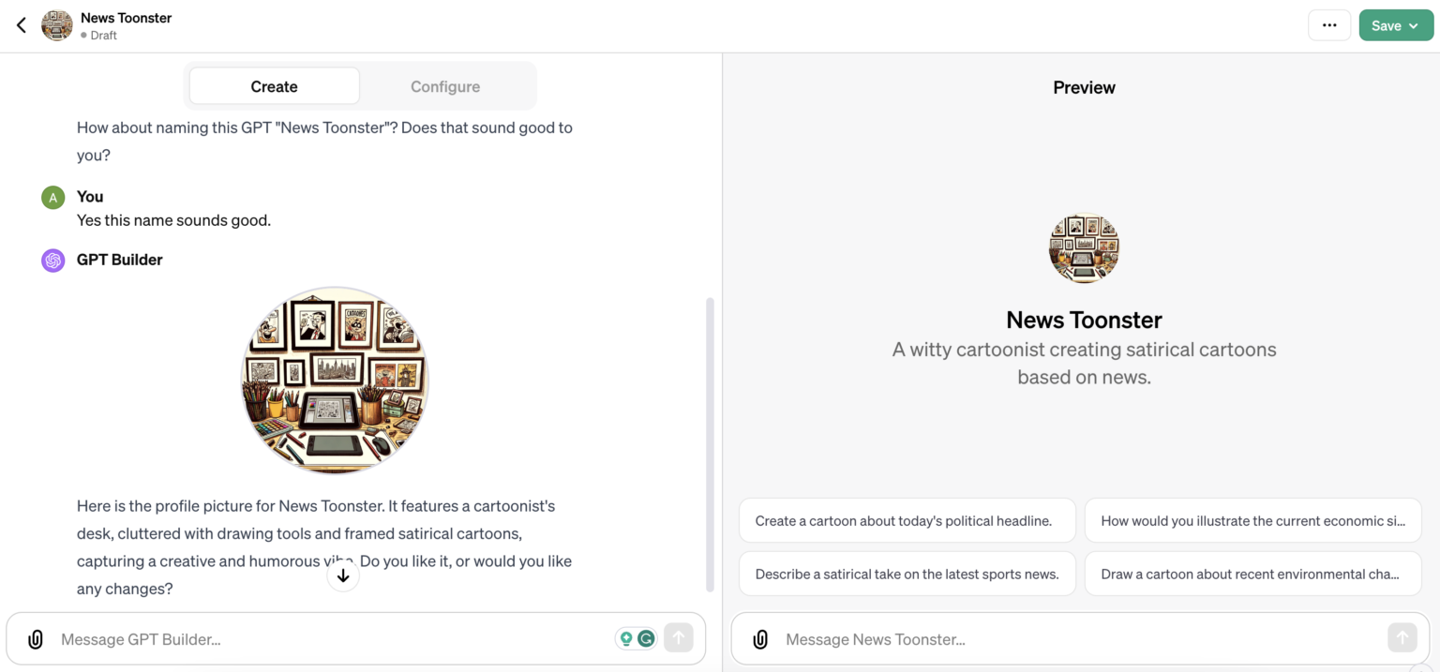Screen dimensions: 1440x672
Task: Switch to the Configure tab
Action: (x=445, y=85)
